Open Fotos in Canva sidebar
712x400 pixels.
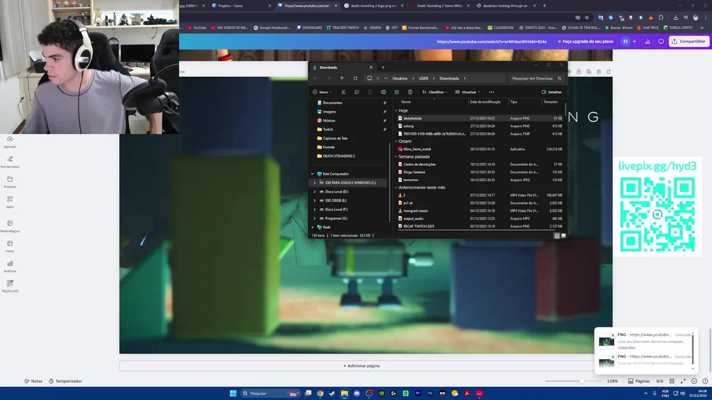[10, 247]
